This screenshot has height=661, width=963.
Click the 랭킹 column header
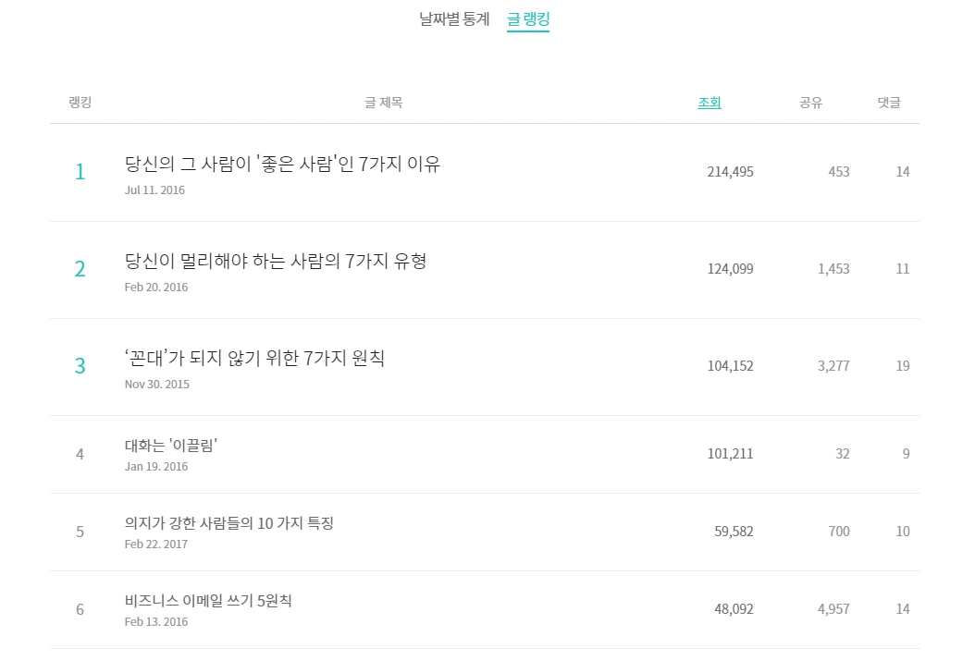(80, 103)
